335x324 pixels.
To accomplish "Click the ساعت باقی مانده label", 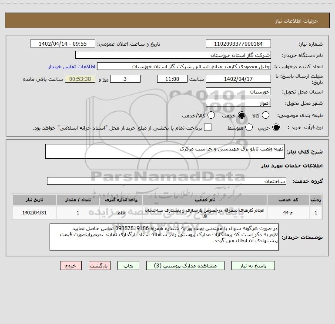I will click(x=43, y=79).
